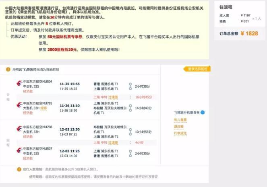Click arrival time 11-26 18:50
This screenshot has width=267, height=187.
(x=68, y=111)
